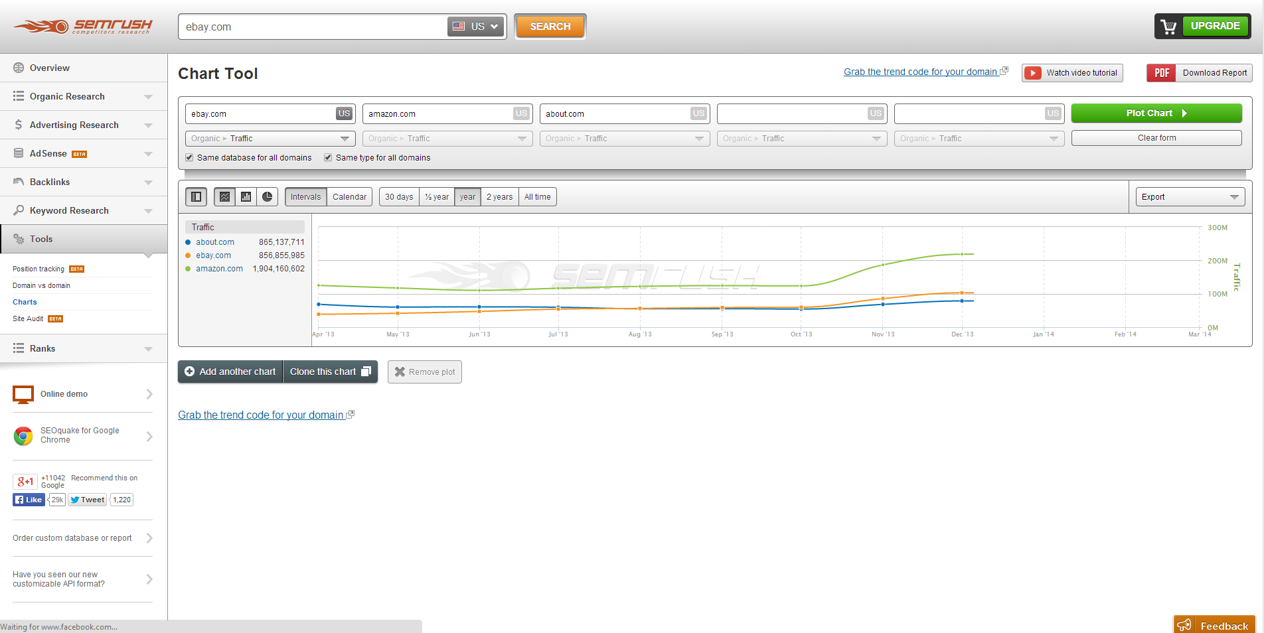
Task: Click the Overview globe icon
Action: [x=19, y=68]
